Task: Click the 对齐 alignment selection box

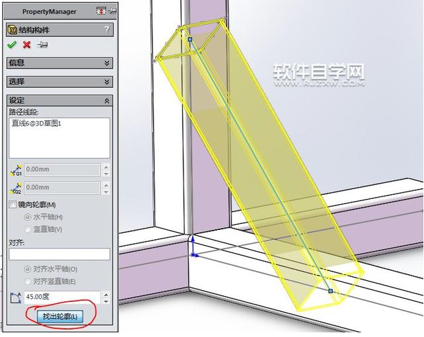Action: click(59, 254)
